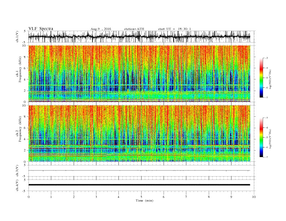Click the "VLF Spectra" plot title
Image resolution: width=286 pixels, height=221 pixels.
point(41,29)
